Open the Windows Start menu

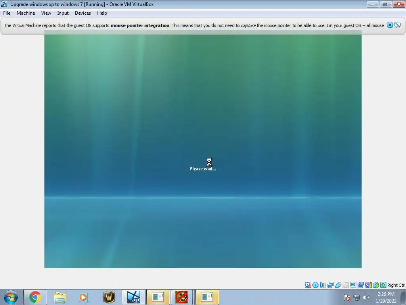[x=11, y=297]
